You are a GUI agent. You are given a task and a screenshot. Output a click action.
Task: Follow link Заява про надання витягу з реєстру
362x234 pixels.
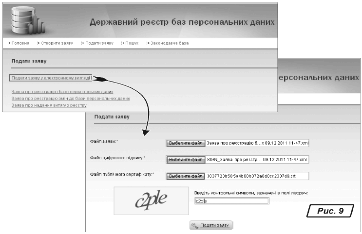click(x=49, y=105)
